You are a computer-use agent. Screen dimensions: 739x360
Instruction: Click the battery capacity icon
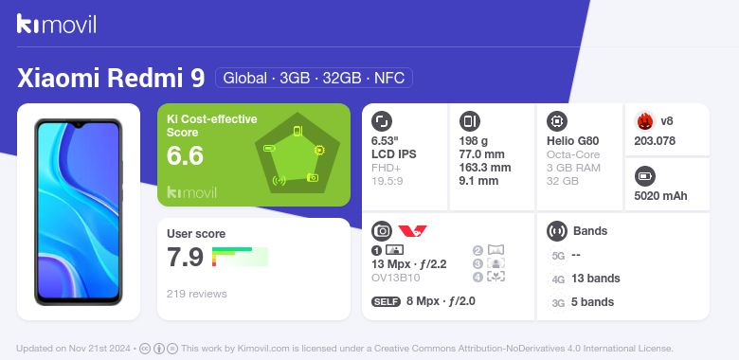coord(644,177)
